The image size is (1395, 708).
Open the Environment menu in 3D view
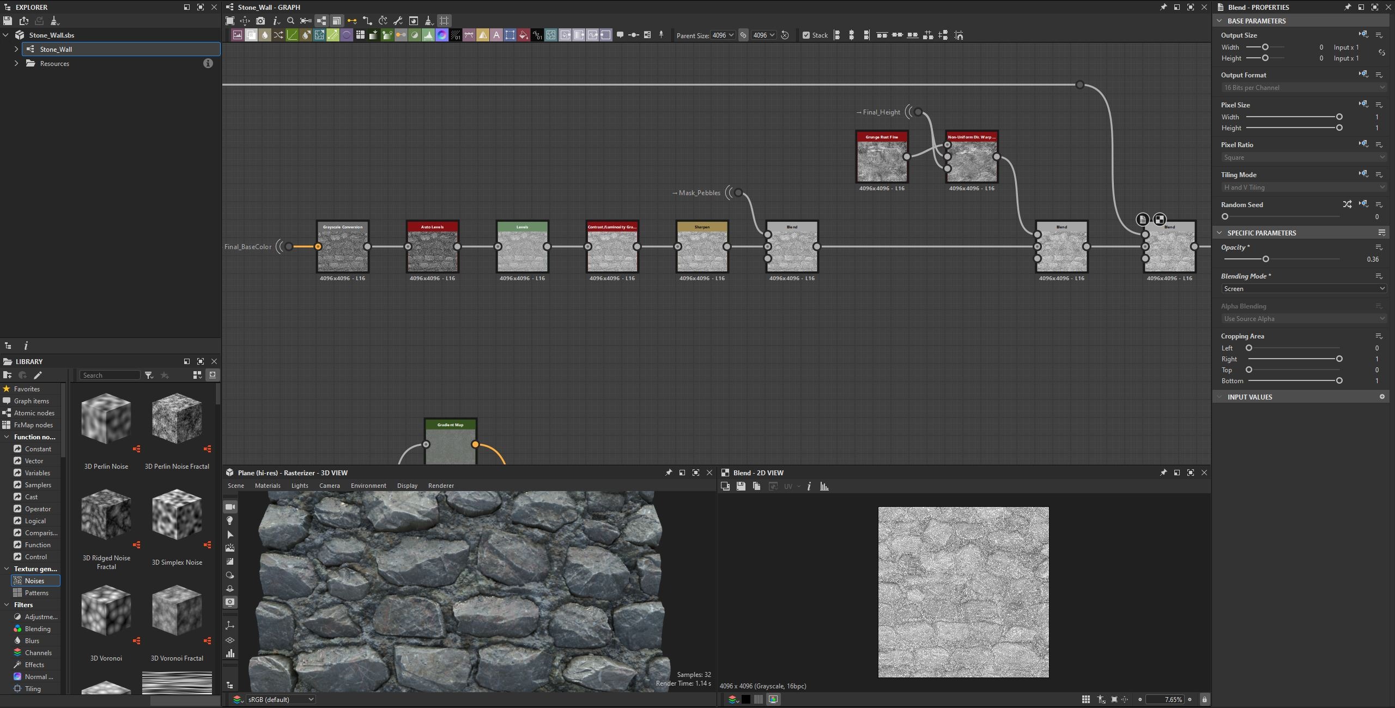(x=368, y=486)
